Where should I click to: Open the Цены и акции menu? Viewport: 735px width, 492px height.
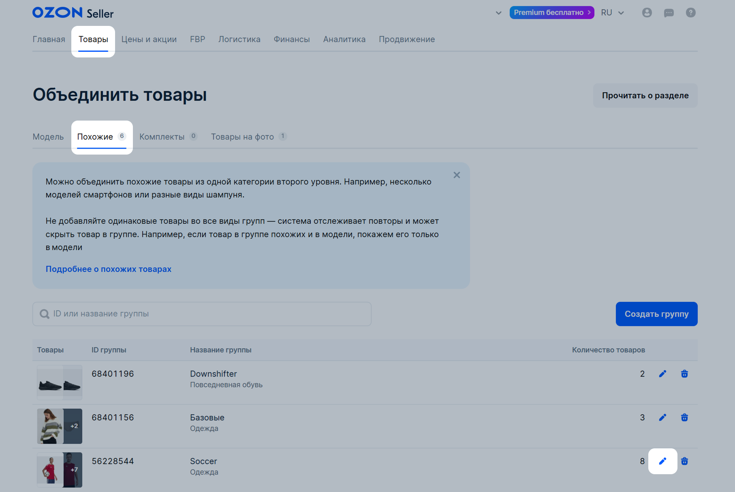coord(149,39)
